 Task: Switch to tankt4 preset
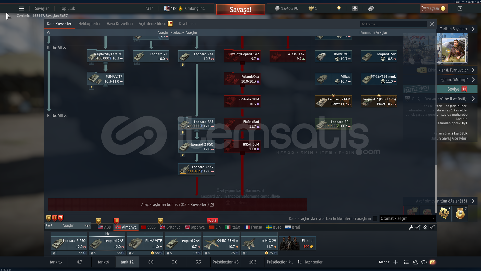click(x=103, y=262)
